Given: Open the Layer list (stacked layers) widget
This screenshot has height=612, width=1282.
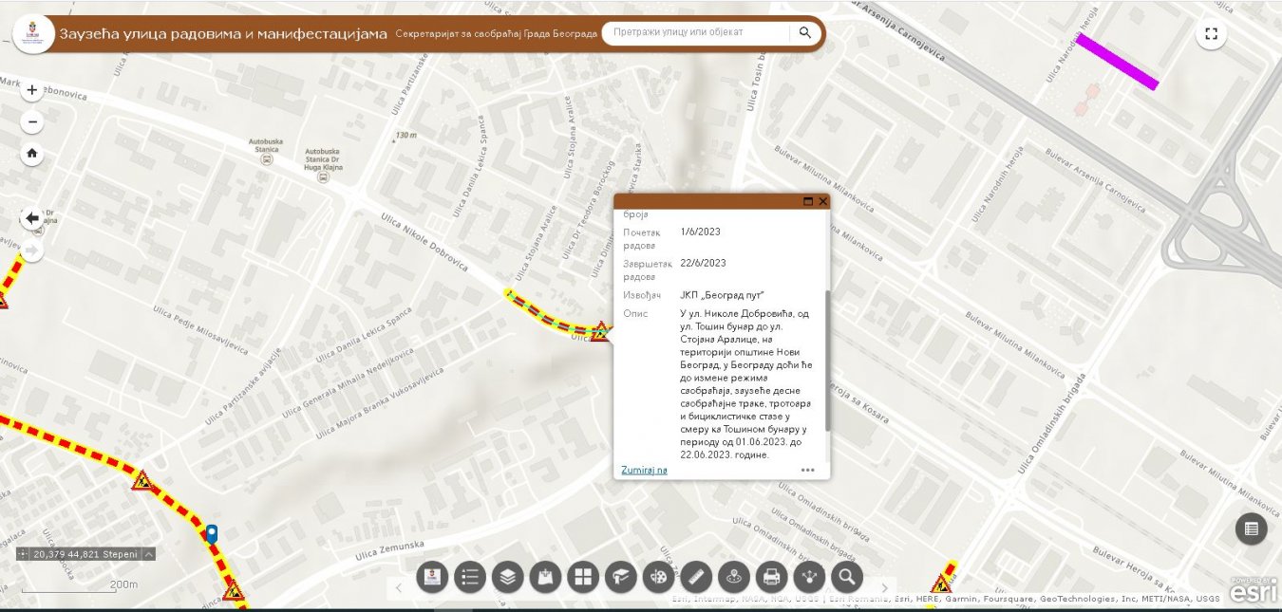Looking at the screenshot, I should point(508,576).
